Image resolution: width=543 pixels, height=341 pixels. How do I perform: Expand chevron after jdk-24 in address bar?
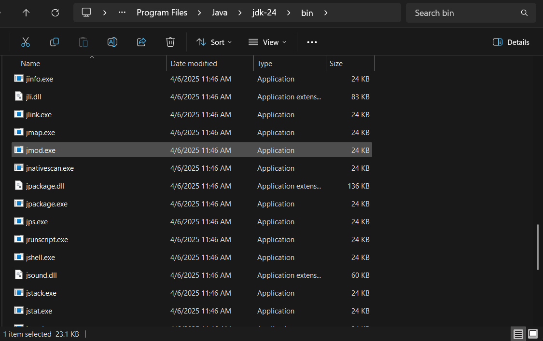pyautogui.click(x=289, y=13)
